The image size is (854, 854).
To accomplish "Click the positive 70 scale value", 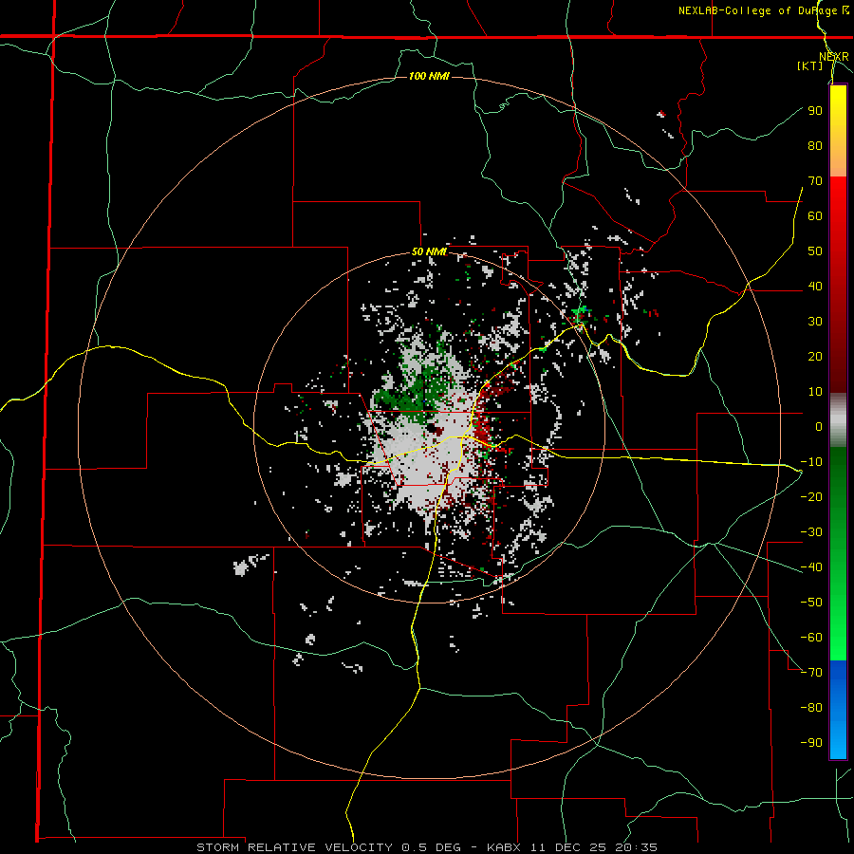I will [x=815, y=181].
